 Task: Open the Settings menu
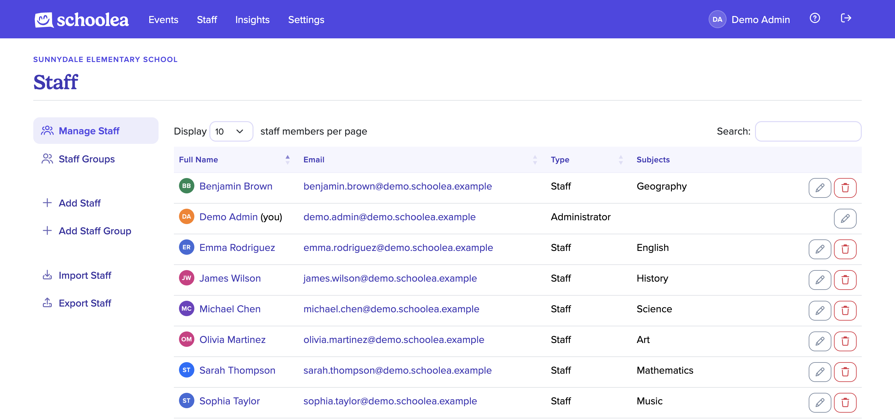(x=306, y=20)
